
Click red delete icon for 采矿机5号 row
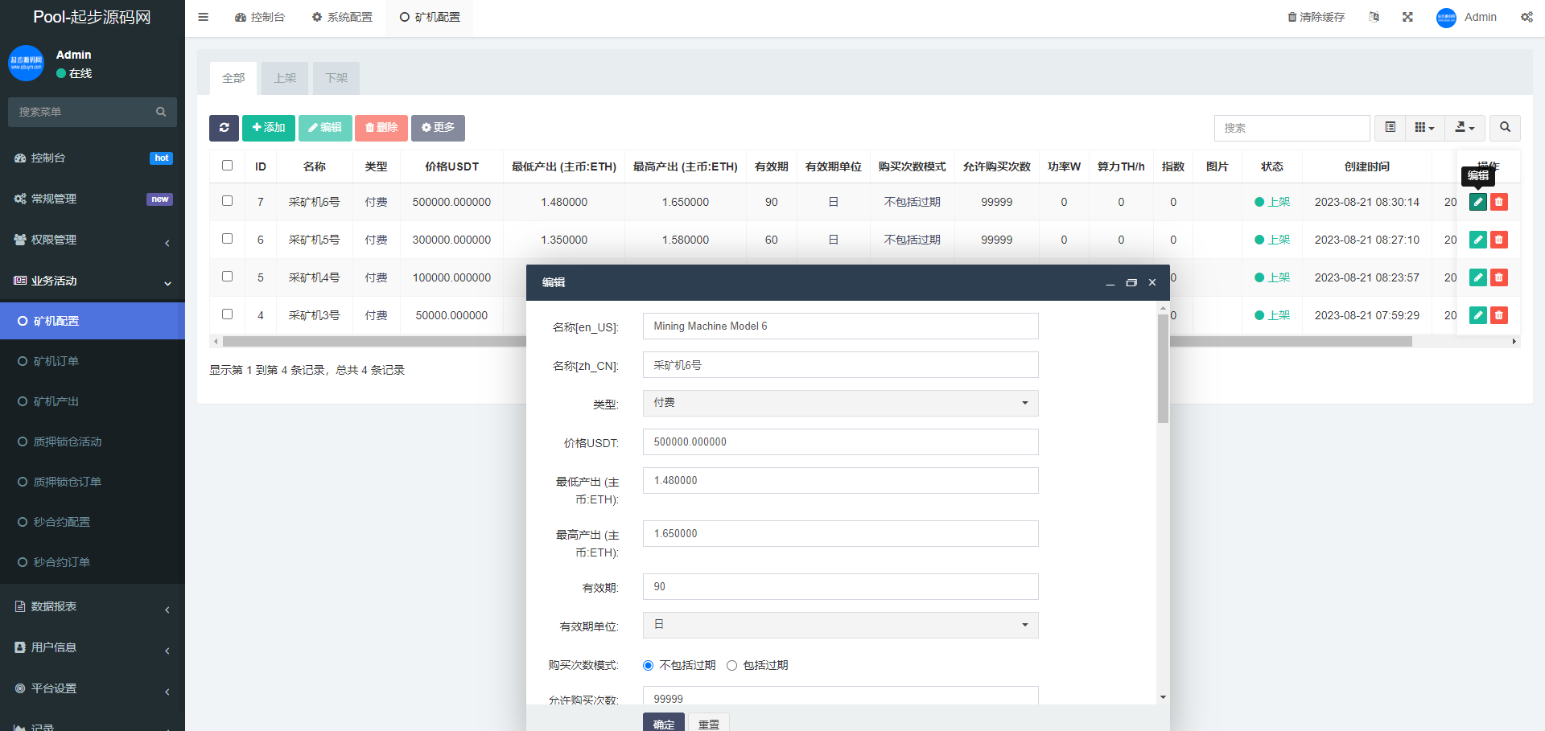pos(1498,240)
